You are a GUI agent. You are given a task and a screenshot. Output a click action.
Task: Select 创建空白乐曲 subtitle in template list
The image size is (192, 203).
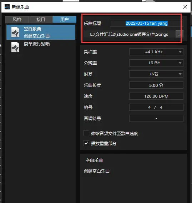pyautogui.click(x=37, y=36)
